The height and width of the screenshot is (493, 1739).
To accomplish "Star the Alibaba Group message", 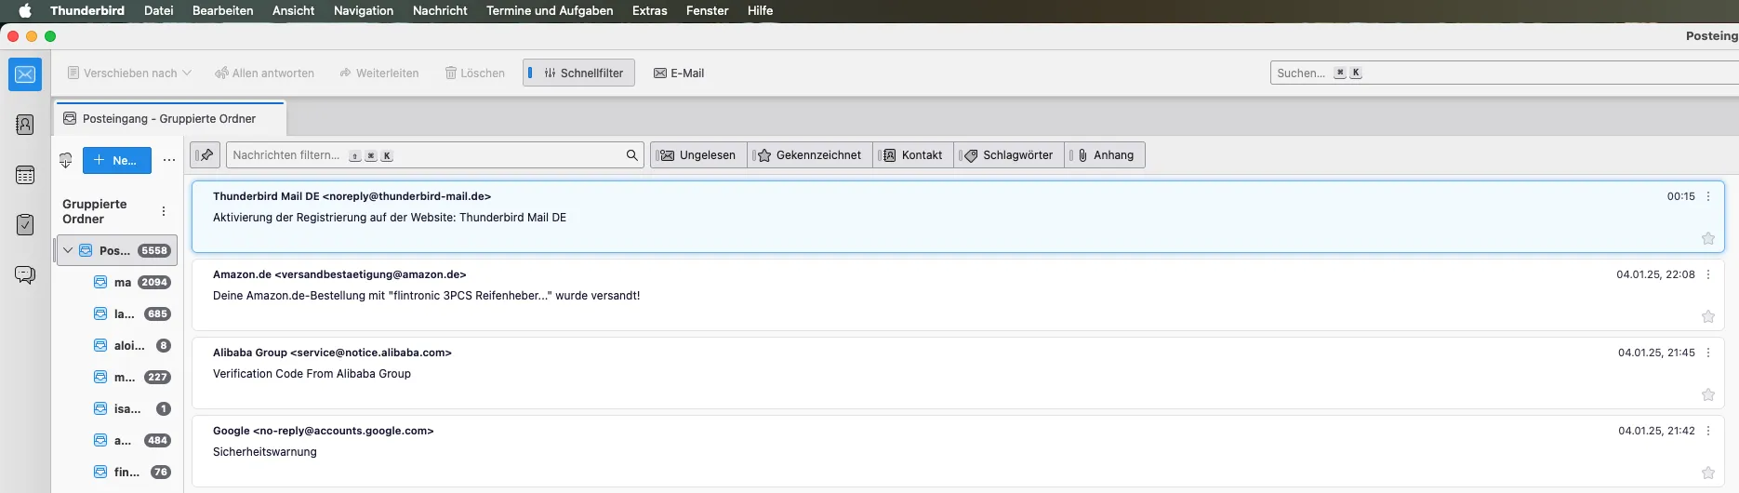I will [1708, 394].
